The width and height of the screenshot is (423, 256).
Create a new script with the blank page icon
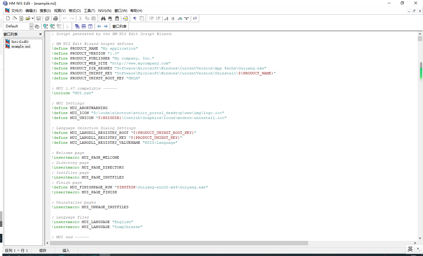click(8, 18)
